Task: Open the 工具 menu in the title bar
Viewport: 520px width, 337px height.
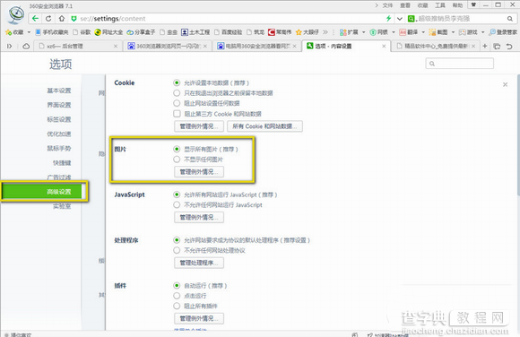Action: (x=440, y=5)
